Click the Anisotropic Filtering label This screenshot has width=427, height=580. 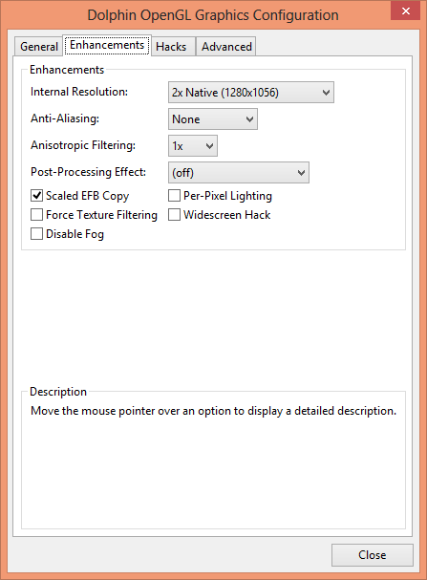(x=83, y=145)
